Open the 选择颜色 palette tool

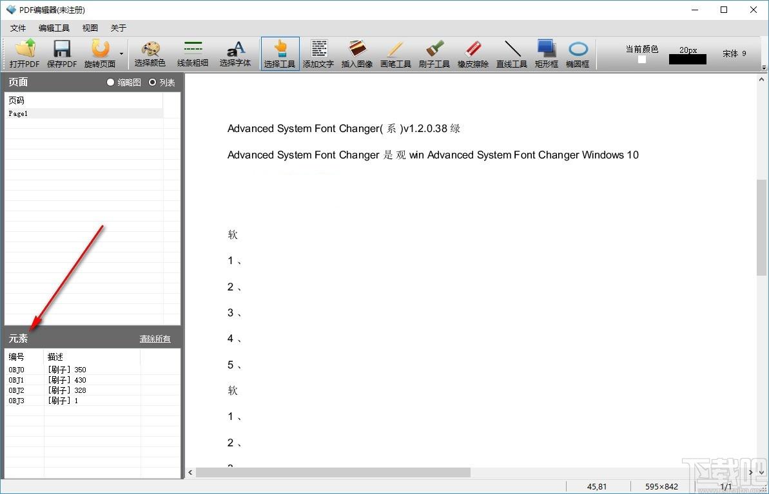150,54
